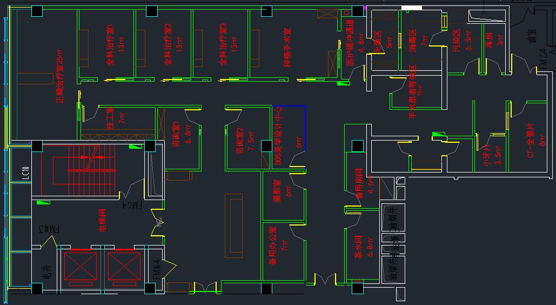The height and width of the screenshot is (305, 556).
Task: Click the CT-全景片 room label
Action: [530, 140]
